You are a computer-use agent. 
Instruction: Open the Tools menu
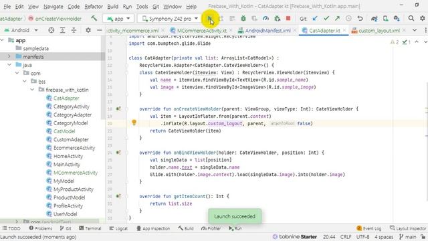[142, 6]
